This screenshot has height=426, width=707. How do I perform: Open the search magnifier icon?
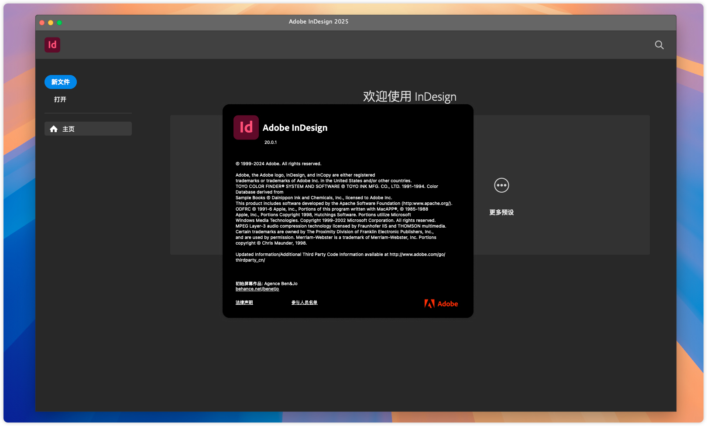click(659, 45)
